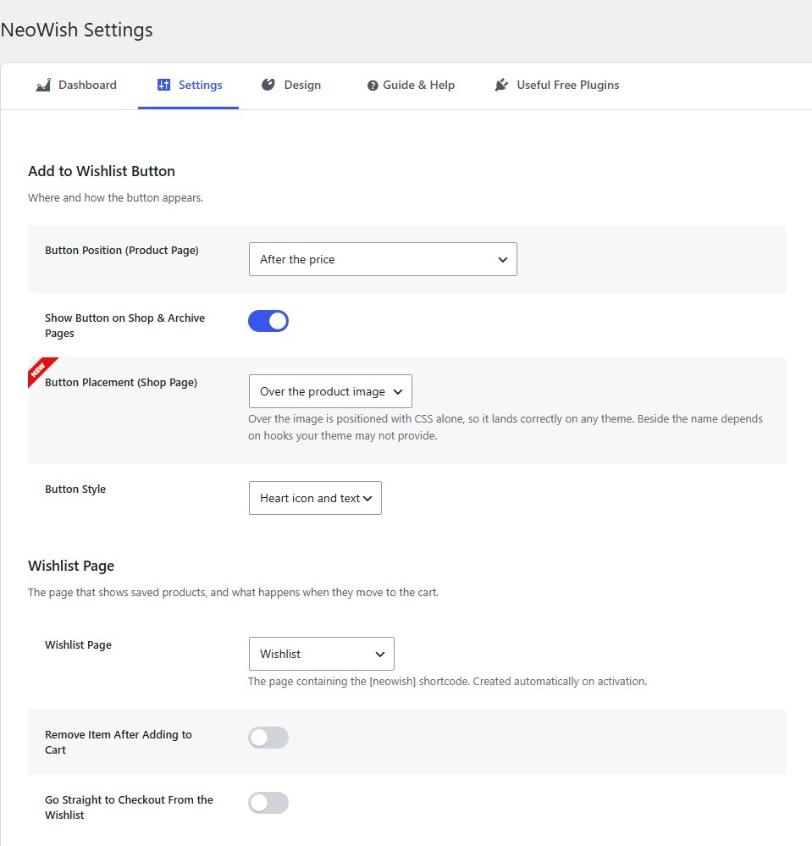
Task: Click the NeoWish Settings page title
Action: pyautogui.click(x=76, y=30)
